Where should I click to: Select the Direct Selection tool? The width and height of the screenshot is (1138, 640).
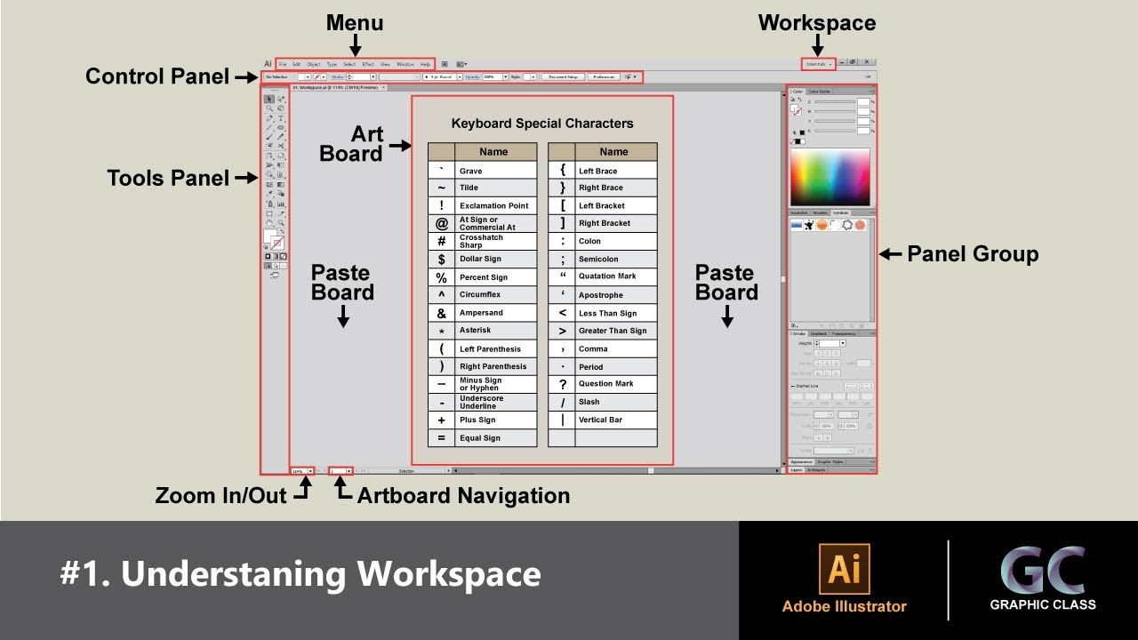(x=281, y=99)
